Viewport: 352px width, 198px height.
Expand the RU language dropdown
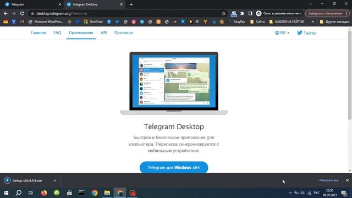(x=282, y=33)
